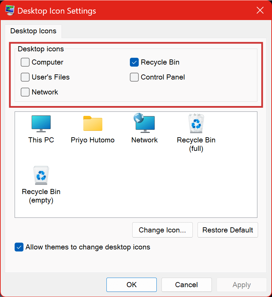
Task: Enable the Computer checkbox
Action: coord(25,62)
